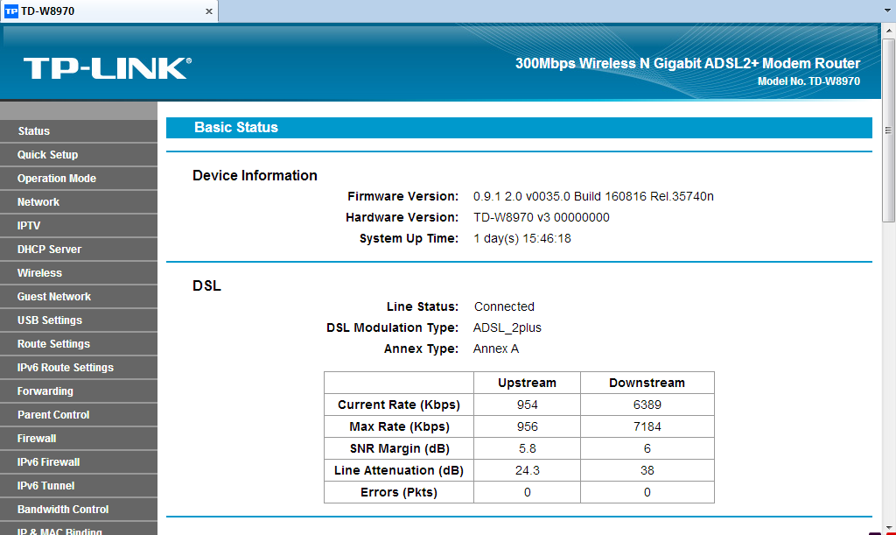Open IPv6 Route Settings

pos(78,368)
